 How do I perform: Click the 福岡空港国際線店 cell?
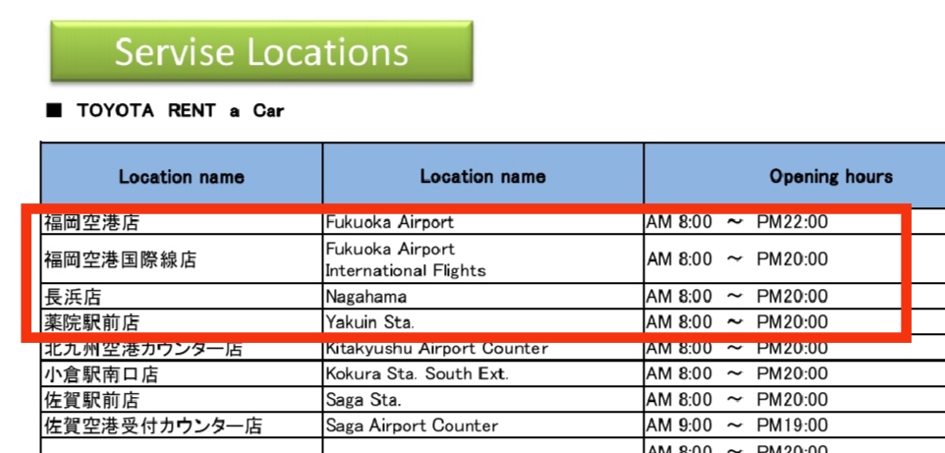[119, 259]
